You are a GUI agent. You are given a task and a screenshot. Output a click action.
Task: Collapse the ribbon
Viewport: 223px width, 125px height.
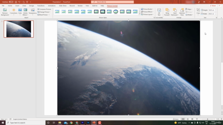(221, 18)
